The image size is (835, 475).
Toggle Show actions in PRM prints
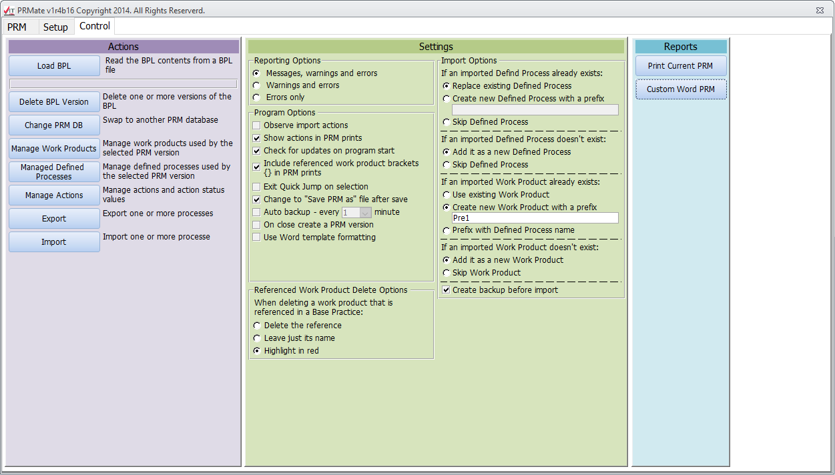(x=257, y=138)
